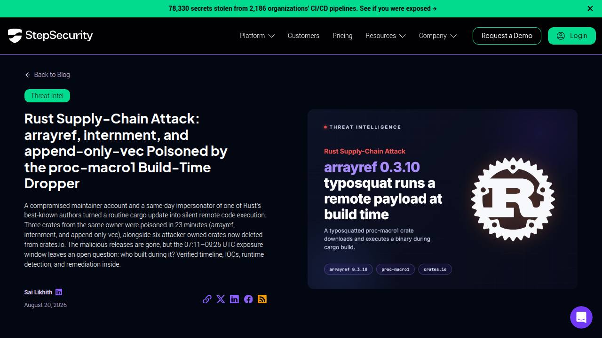
Task: Click the StepSecurity shield logo
Action: coord(50,36)
